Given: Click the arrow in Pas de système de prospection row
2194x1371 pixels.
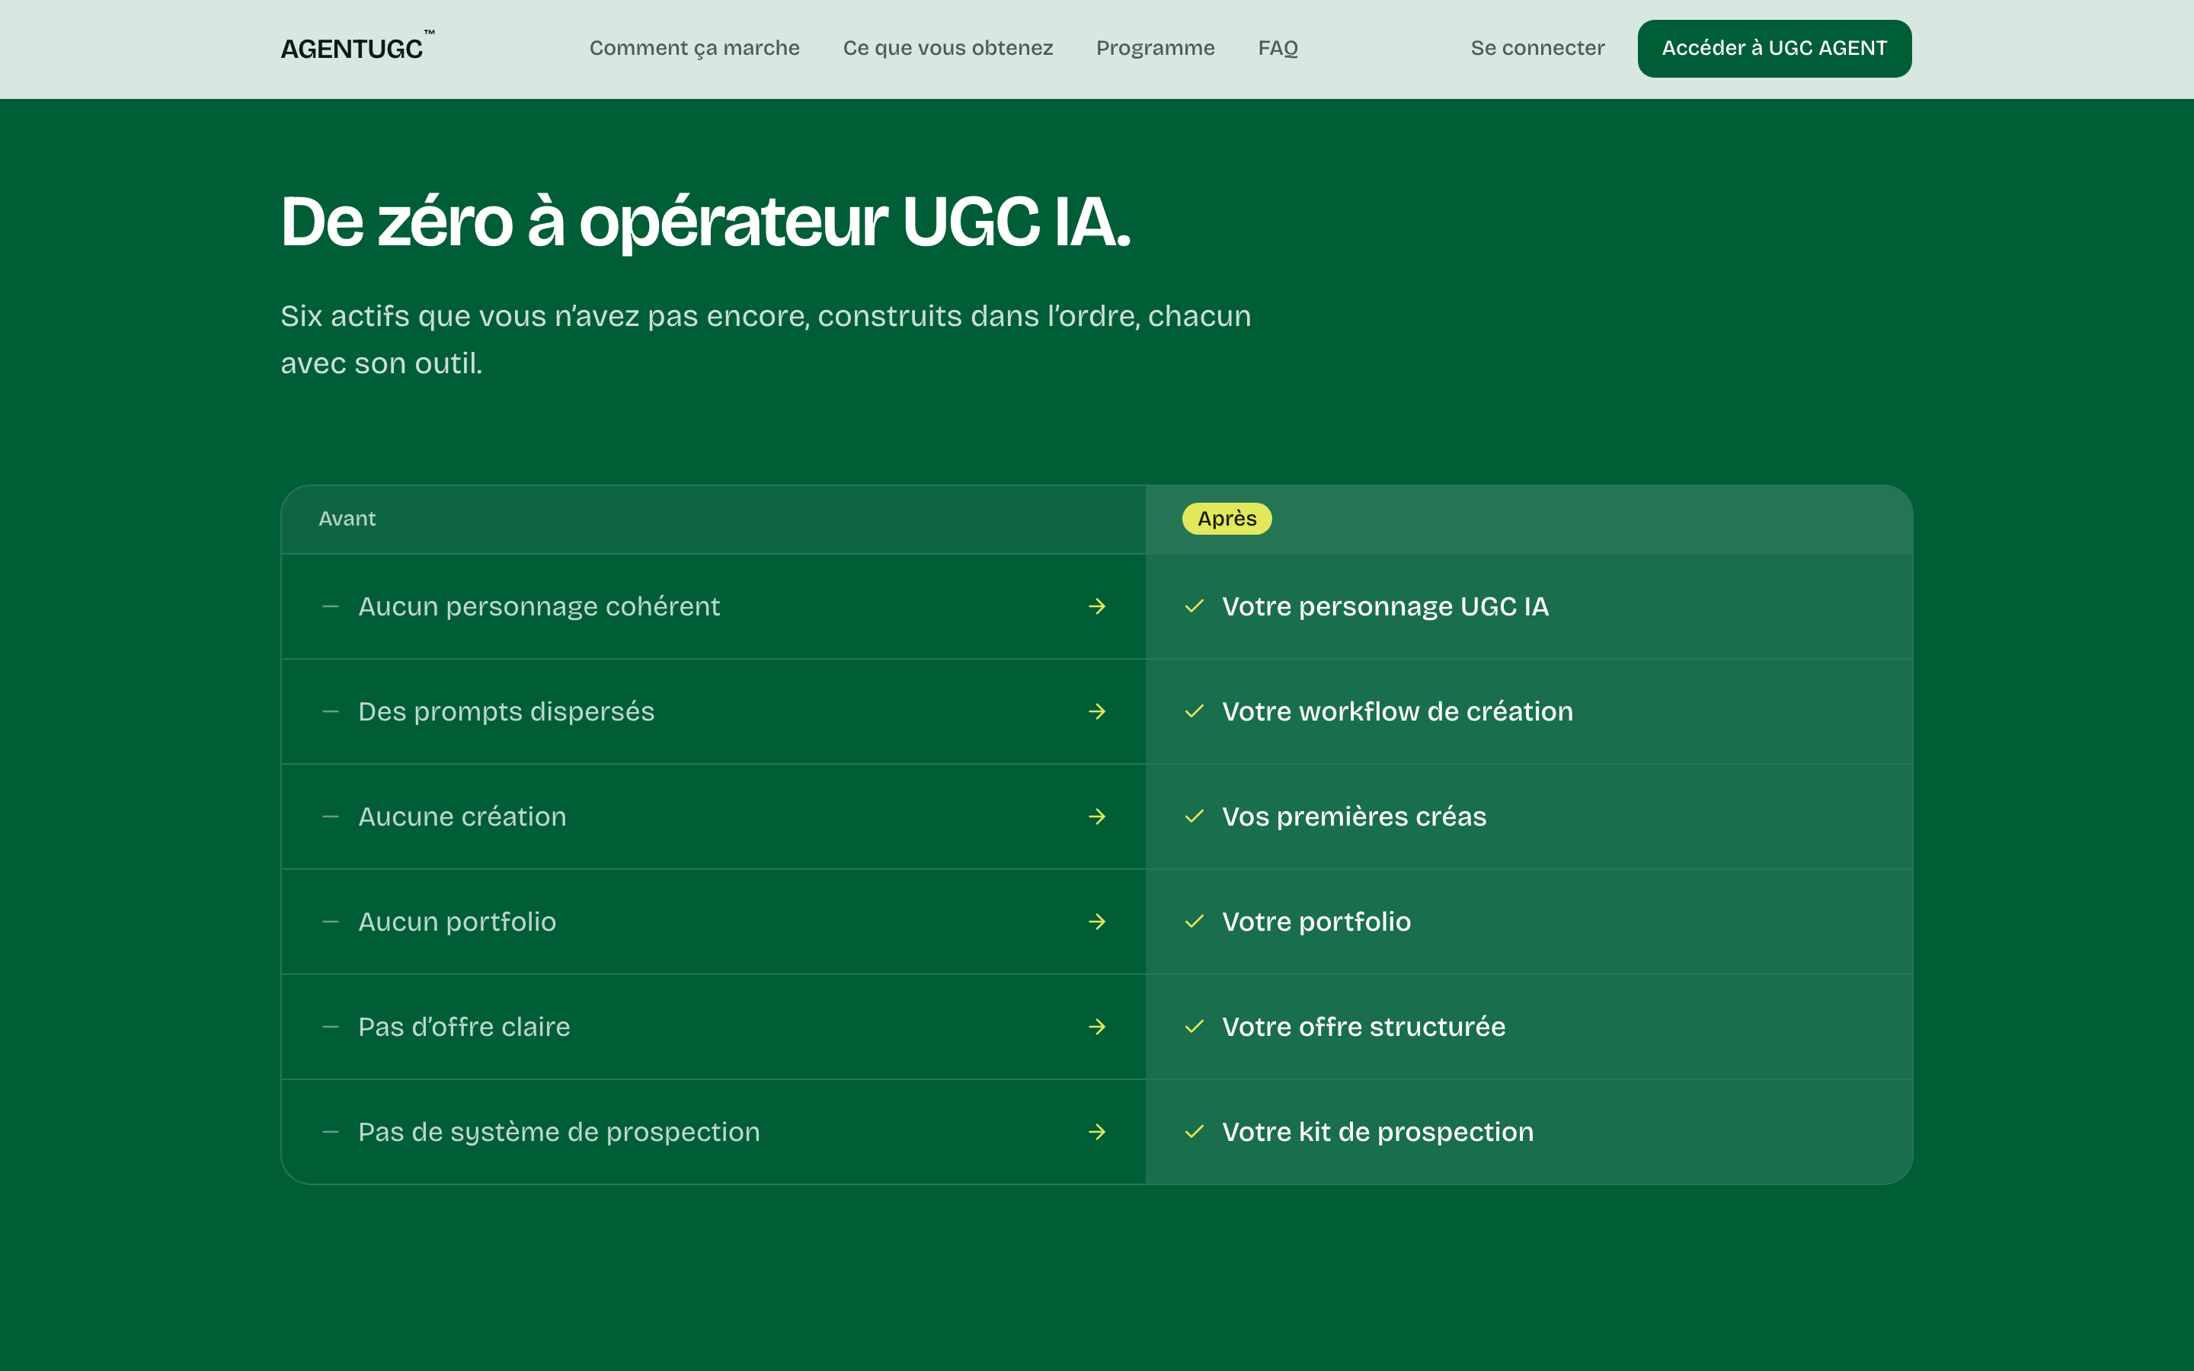Looking at the screenshot, I should pyautogui.click(x=1097, y=1132).
